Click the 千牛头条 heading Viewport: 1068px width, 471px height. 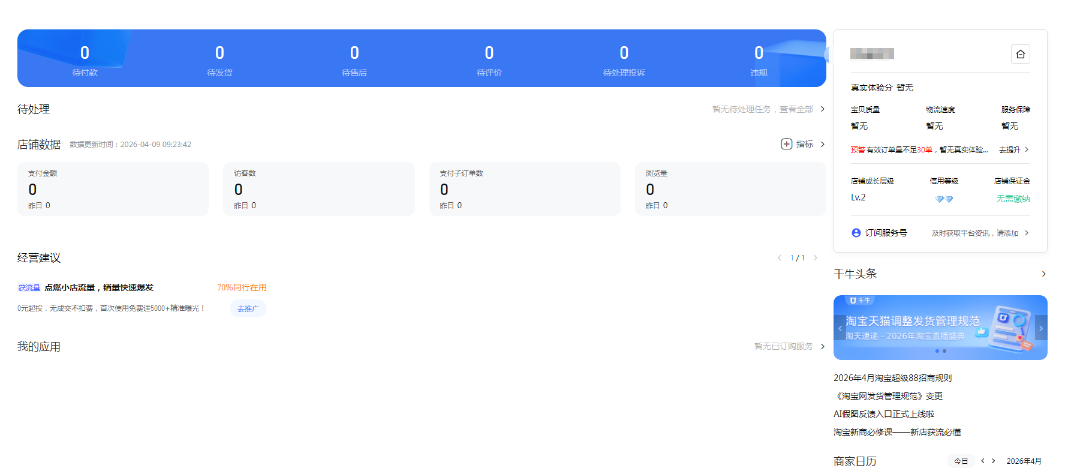pyautogui.click(x=855, y=274)
